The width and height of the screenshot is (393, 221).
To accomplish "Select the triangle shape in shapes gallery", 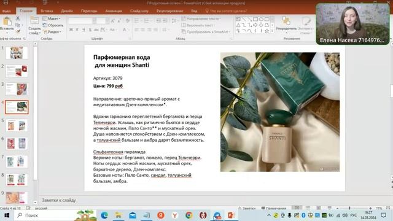I will (238, 25).
